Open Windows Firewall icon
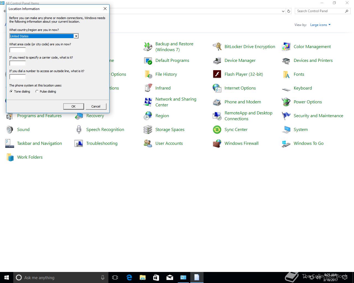The height and width of the screenshot is (283, 354). 217,143
